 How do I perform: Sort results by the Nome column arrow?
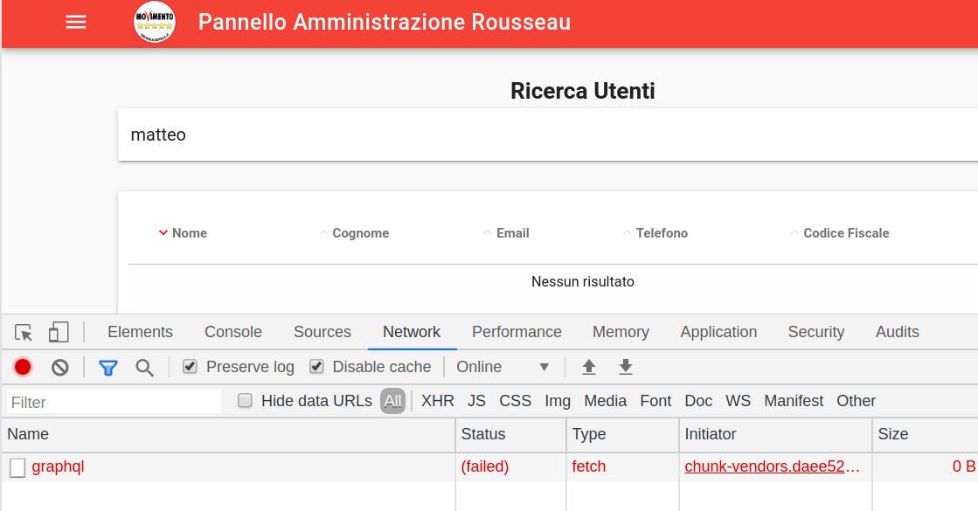click(x=163, y=232)
